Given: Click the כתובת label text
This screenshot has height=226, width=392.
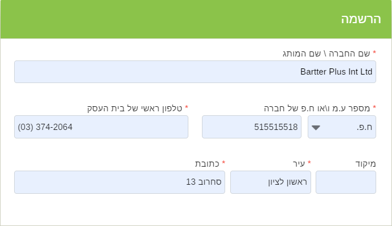Looking at the screenshot, I should click(x=207, y=163).
